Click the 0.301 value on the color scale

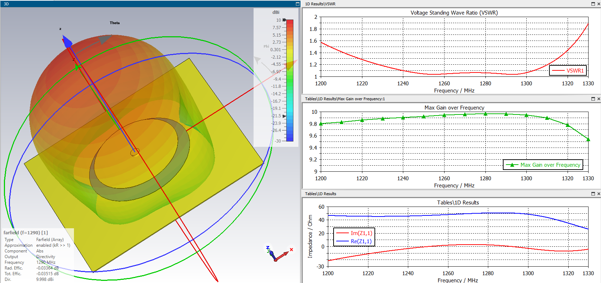tap(276, 50)
